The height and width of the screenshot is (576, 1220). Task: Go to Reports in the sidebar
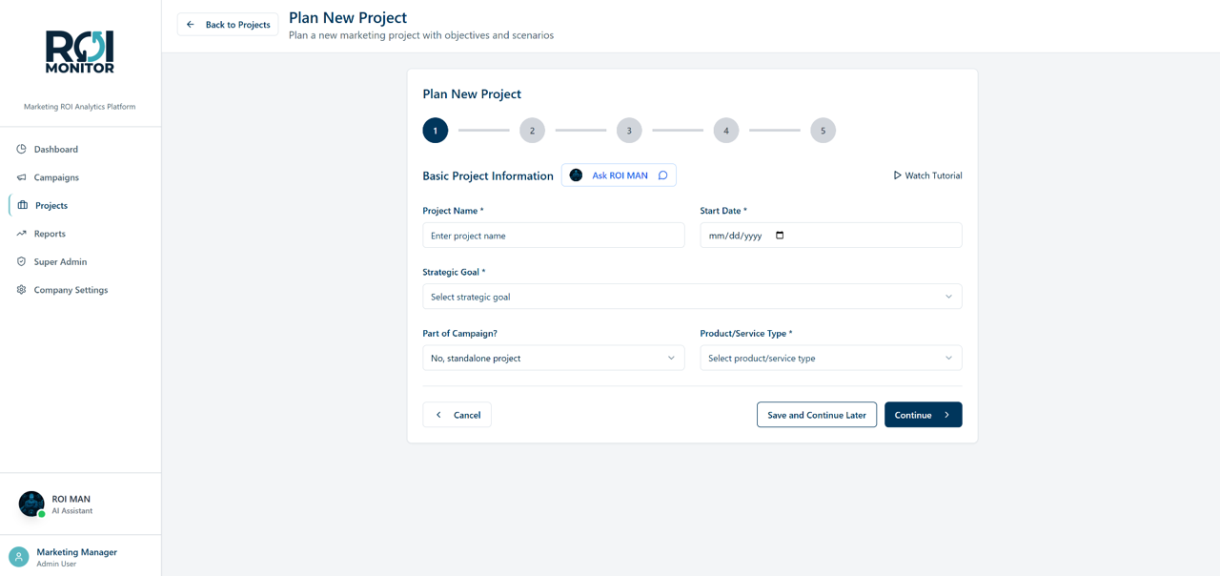point(50,234)
